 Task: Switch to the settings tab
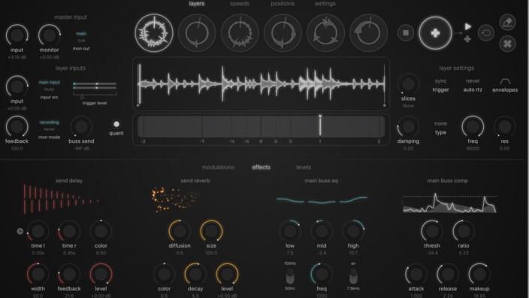pyautogui.click(x=325, y=4)
